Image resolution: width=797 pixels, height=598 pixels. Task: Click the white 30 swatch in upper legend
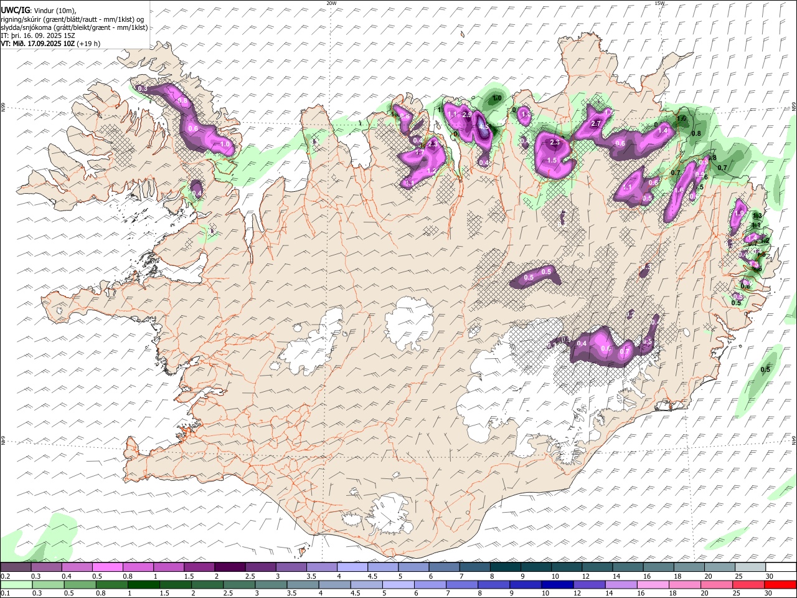[781, 567]
